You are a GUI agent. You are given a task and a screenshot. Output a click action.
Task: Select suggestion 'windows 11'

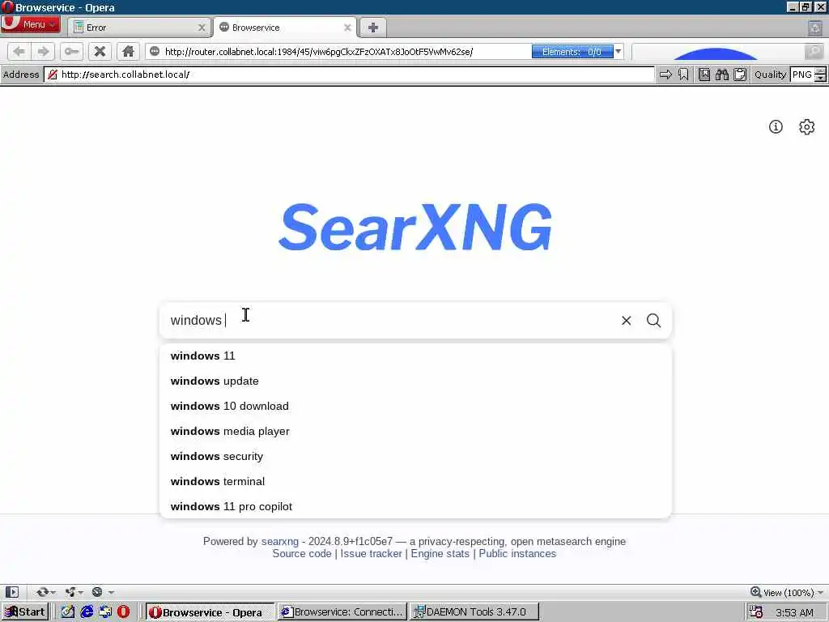tap(415, 356)
